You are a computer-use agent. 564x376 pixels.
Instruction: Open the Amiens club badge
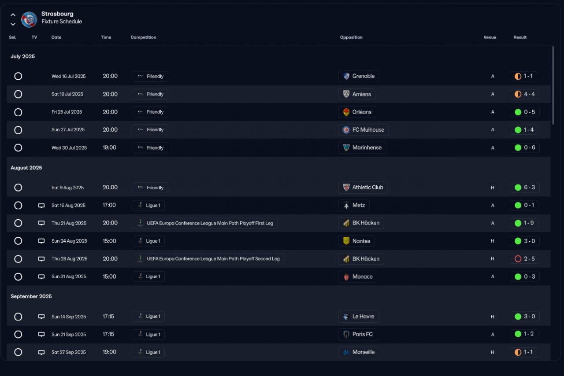[x=346, y=94]
